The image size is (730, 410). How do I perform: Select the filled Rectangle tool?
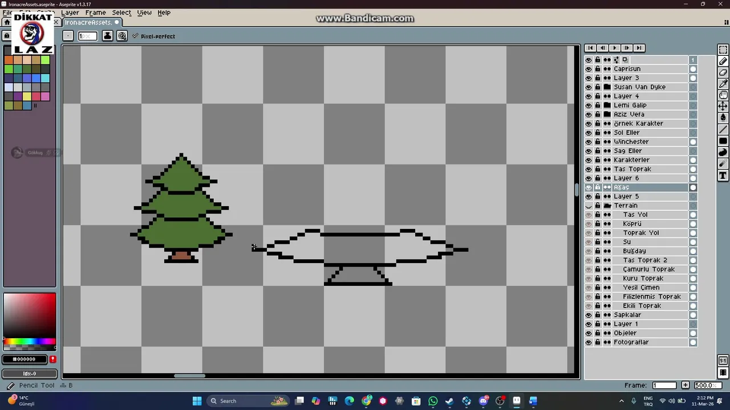coord(723,141)
